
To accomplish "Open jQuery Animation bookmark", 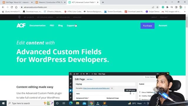I will coord(11,11).
